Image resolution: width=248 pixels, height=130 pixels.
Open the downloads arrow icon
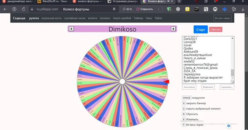pos(243,9)
